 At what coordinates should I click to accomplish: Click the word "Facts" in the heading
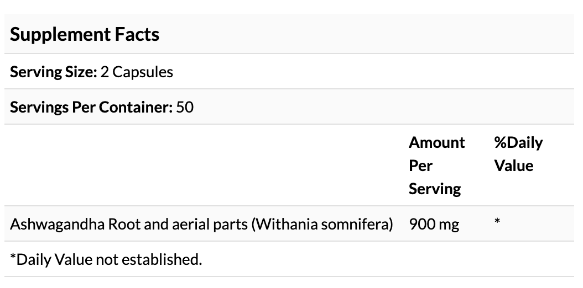tap(138, 34)
